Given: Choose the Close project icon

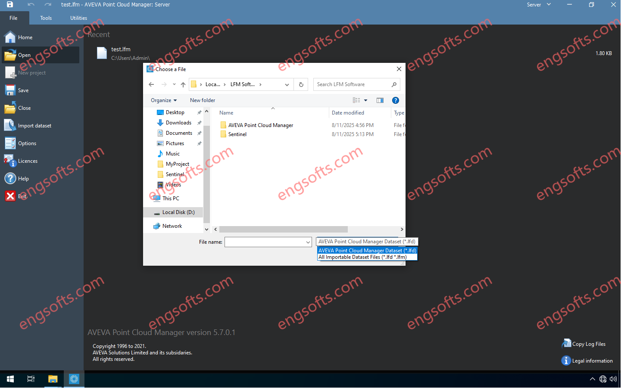Looking at the screenshot, I should 10,108.
